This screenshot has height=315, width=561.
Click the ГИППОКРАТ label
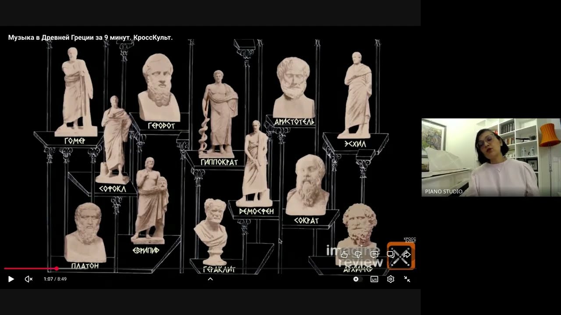219,162
